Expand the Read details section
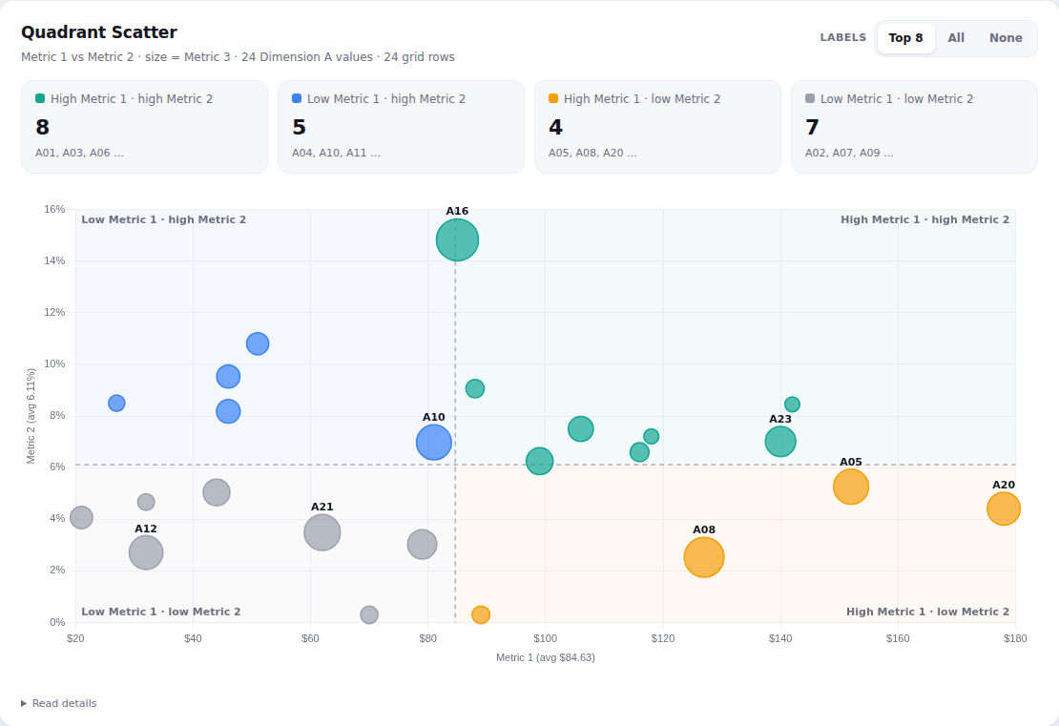 [x=59, y=703]
